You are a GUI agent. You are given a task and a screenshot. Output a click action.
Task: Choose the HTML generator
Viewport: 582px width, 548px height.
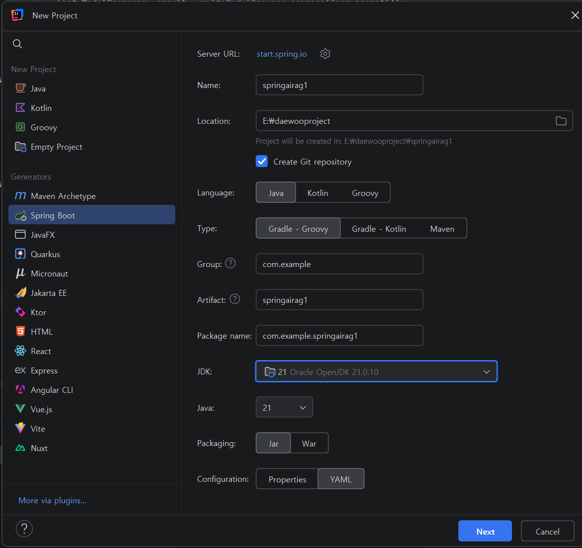click(92, 332)
